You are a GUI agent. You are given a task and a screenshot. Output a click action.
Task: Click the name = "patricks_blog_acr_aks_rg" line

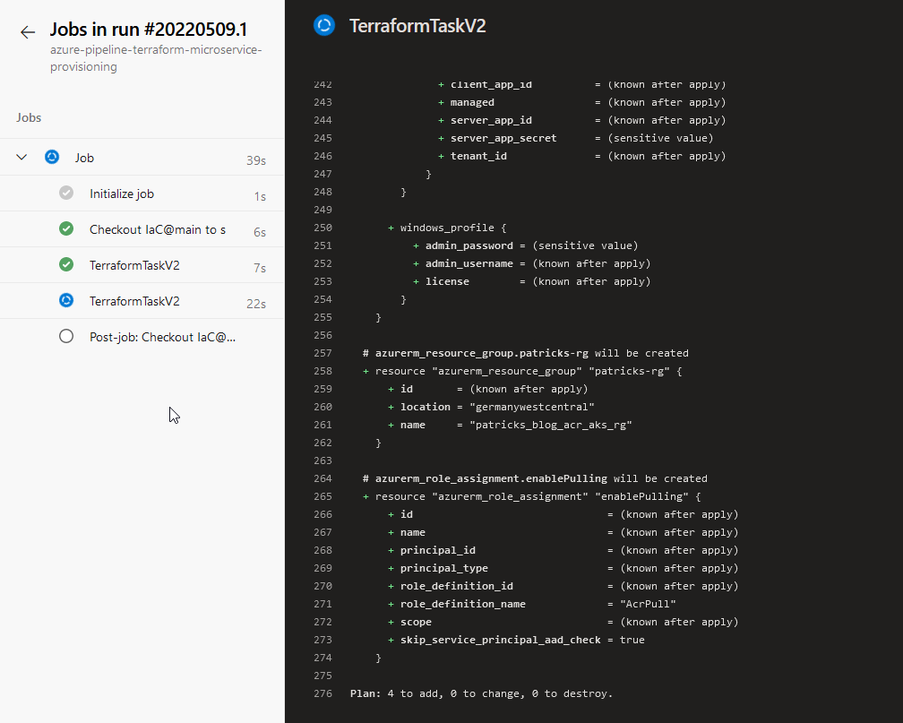(x=511, y=425)
